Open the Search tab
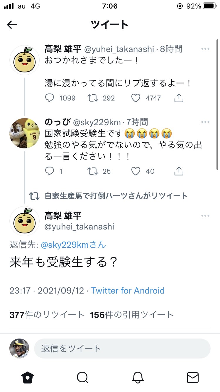 pos(82,377)
